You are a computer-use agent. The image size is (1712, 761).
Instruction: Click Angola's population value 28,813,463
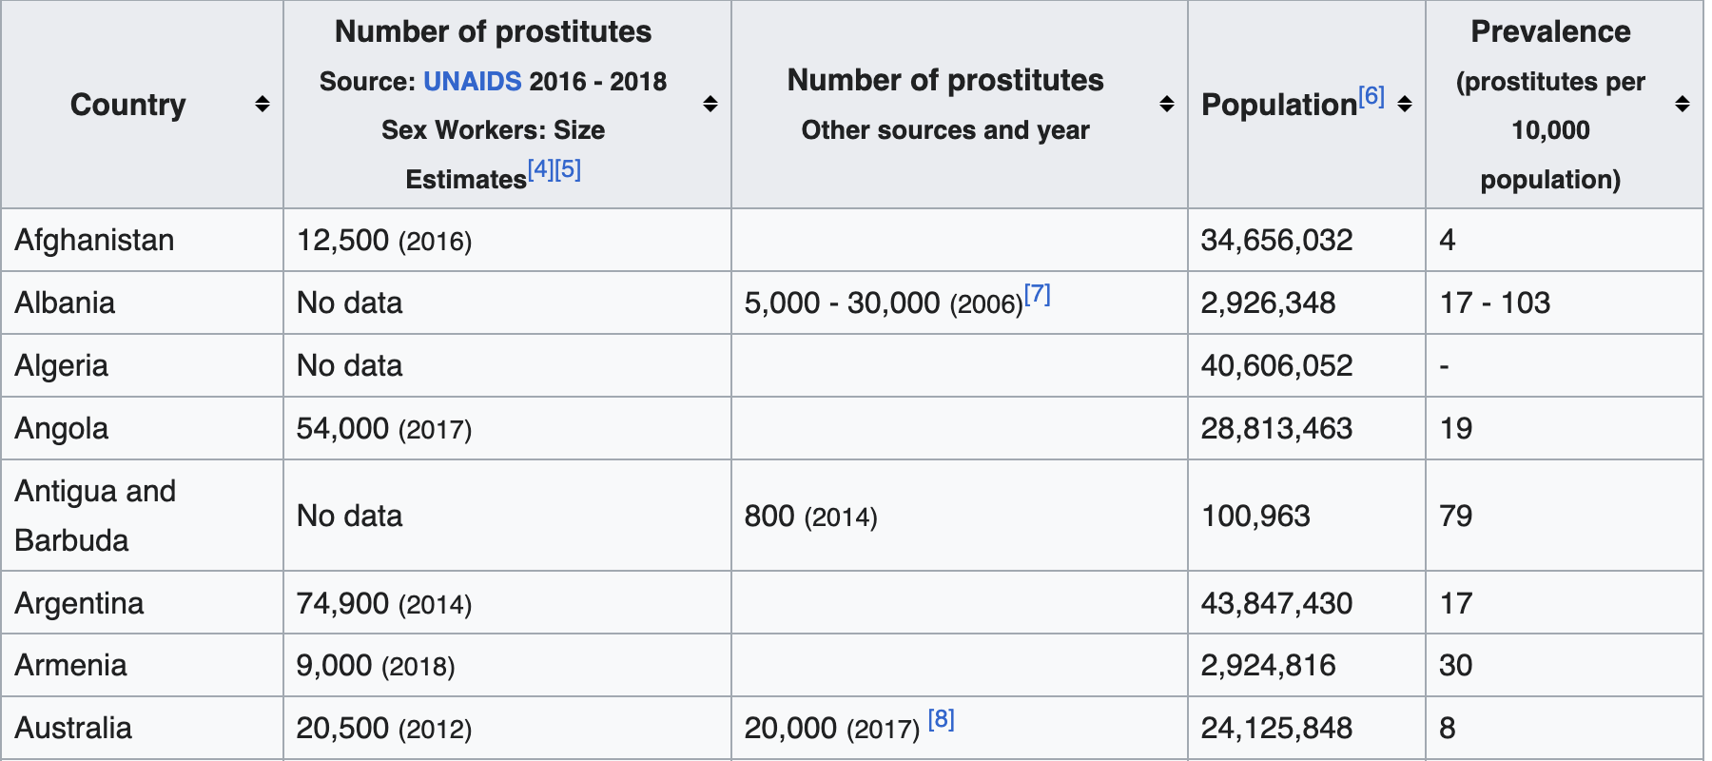pos(1275,428)
